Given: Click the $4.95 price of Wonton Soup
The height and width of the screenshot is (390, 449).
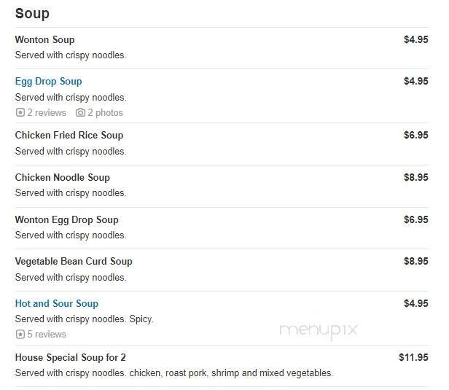Looking at the screenshot, I should click(415, 39).
